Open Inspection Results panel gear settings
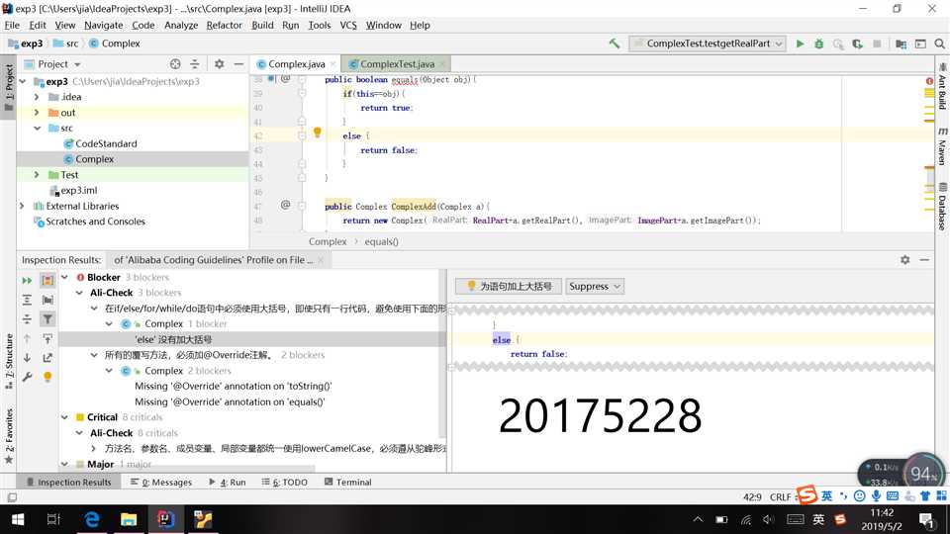The height and width of the screenshot is (534, 950). (904, 259)
